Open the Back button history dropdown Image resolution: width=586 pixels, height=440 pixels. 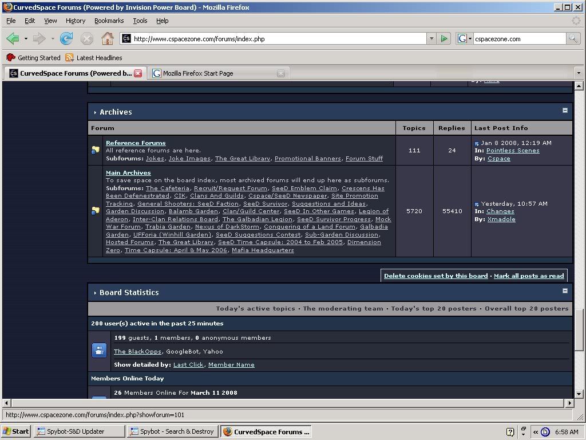[x=26, y=39]
